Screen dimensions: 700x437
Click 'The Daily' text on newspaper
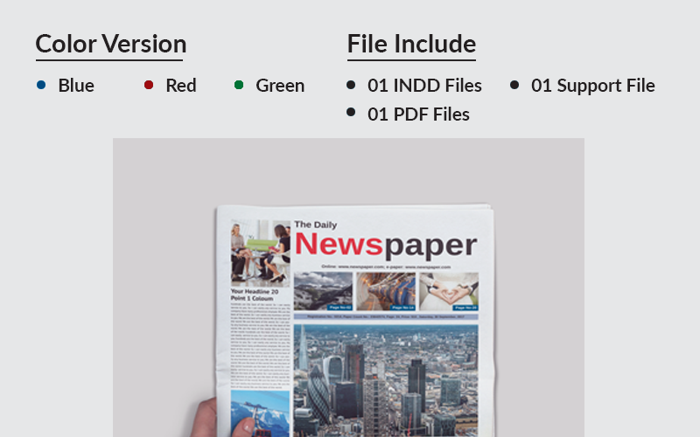pos(316,225)
